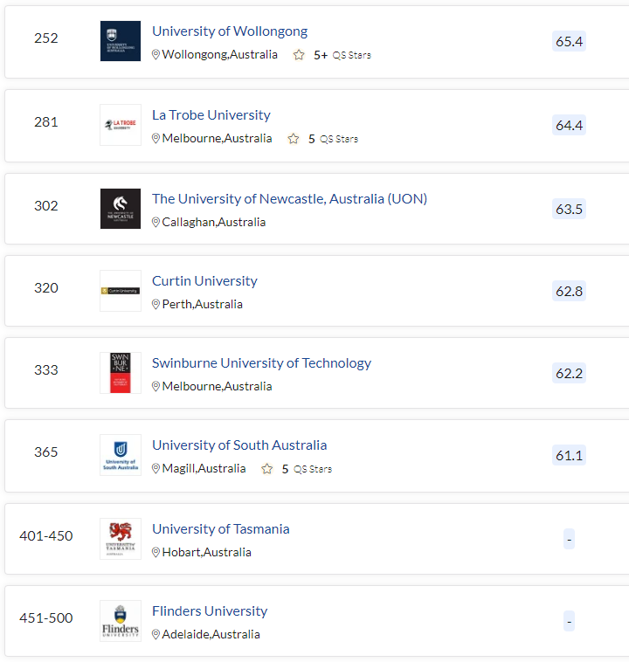Click the star icon beside 5+ QS Stars
Screen dimensions: 629x662
[299, 55]
